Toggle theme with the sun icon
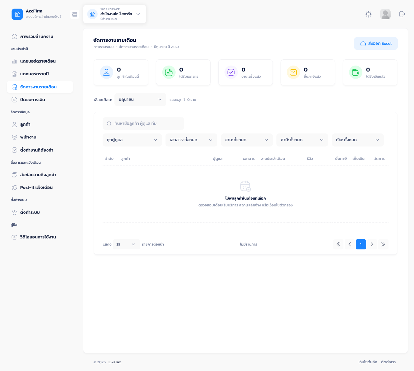 tap(369, 14)
